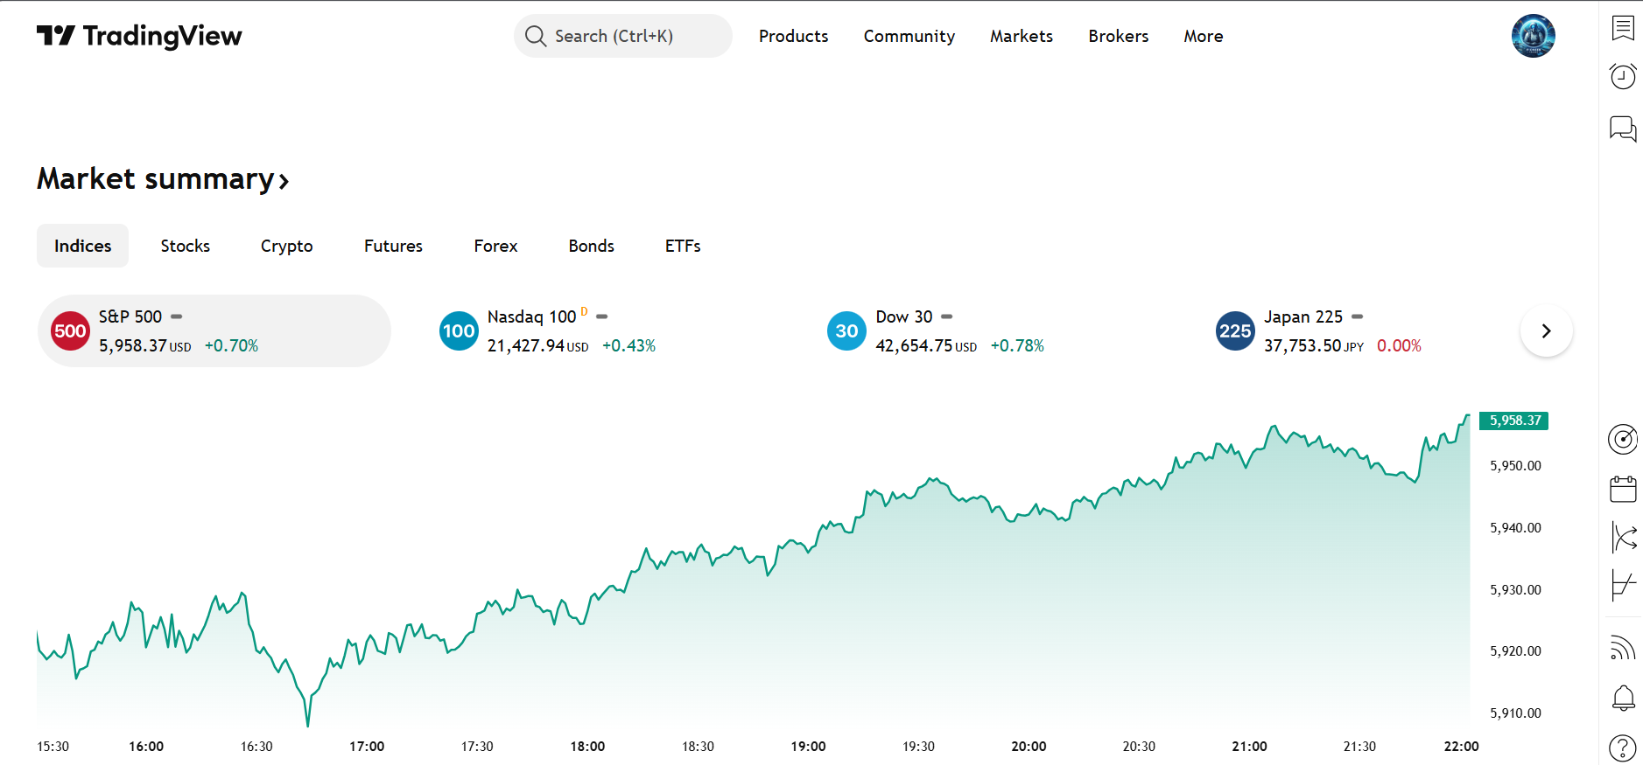This screenshot has height=765, width=1643.
Task: Click the search magnifier icon
Action: tap(536, 36)
